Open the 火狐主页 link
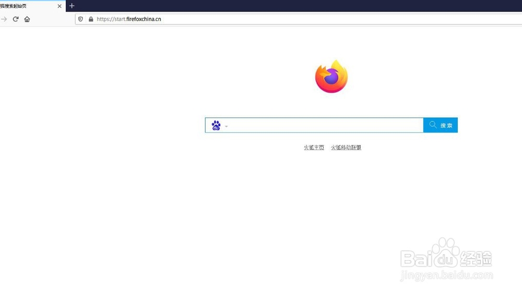The height and width of the screenshot is (293, 522). click(314, 148)
